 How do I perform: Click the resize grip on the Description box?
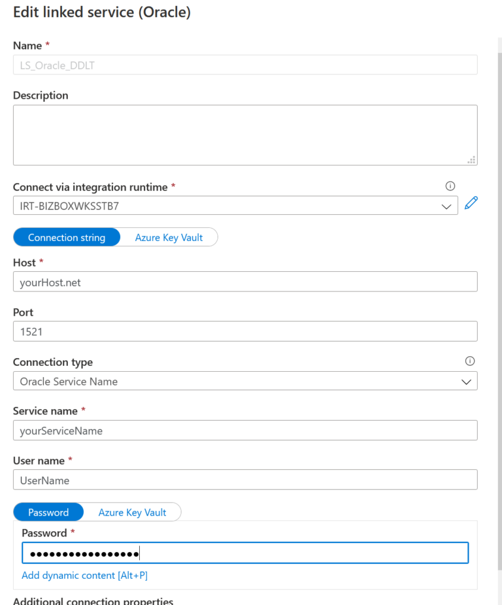pos(471,159)
